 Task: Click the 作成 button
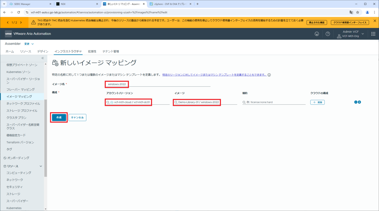pyautogui.click(x=59, y=117)
